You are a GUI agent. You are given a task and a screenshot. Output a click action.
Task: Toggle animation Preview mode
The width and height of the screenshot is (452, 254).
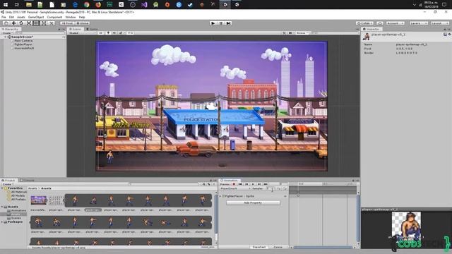click(x=225, y=184)
